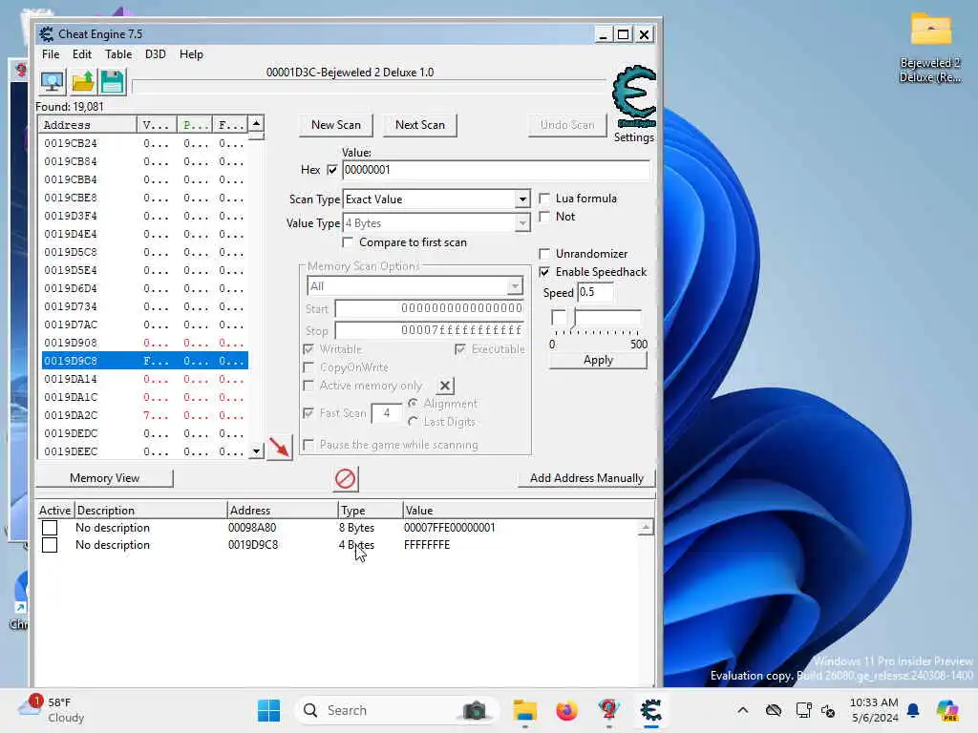The height and width of the screenshot is (733, 978).
Task: Apply the speedhack speed
Action: [598, 360]
